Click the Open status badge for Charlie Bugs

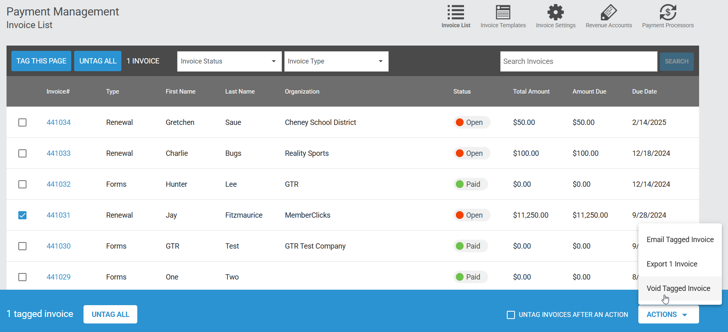click(x=471, y=153)
